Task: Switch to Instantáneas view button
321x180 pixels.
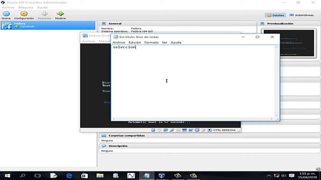Action: (x=301, y=15)
